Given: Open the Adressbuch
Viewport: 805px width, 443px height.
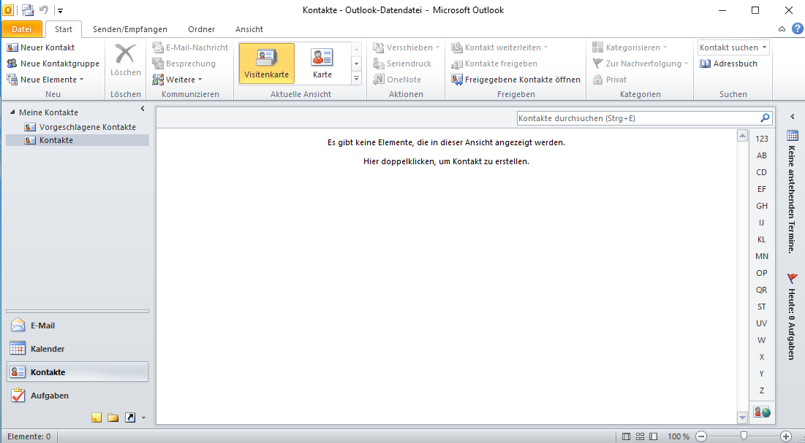Looking at the screenshot, I should [x=728, y=63].
